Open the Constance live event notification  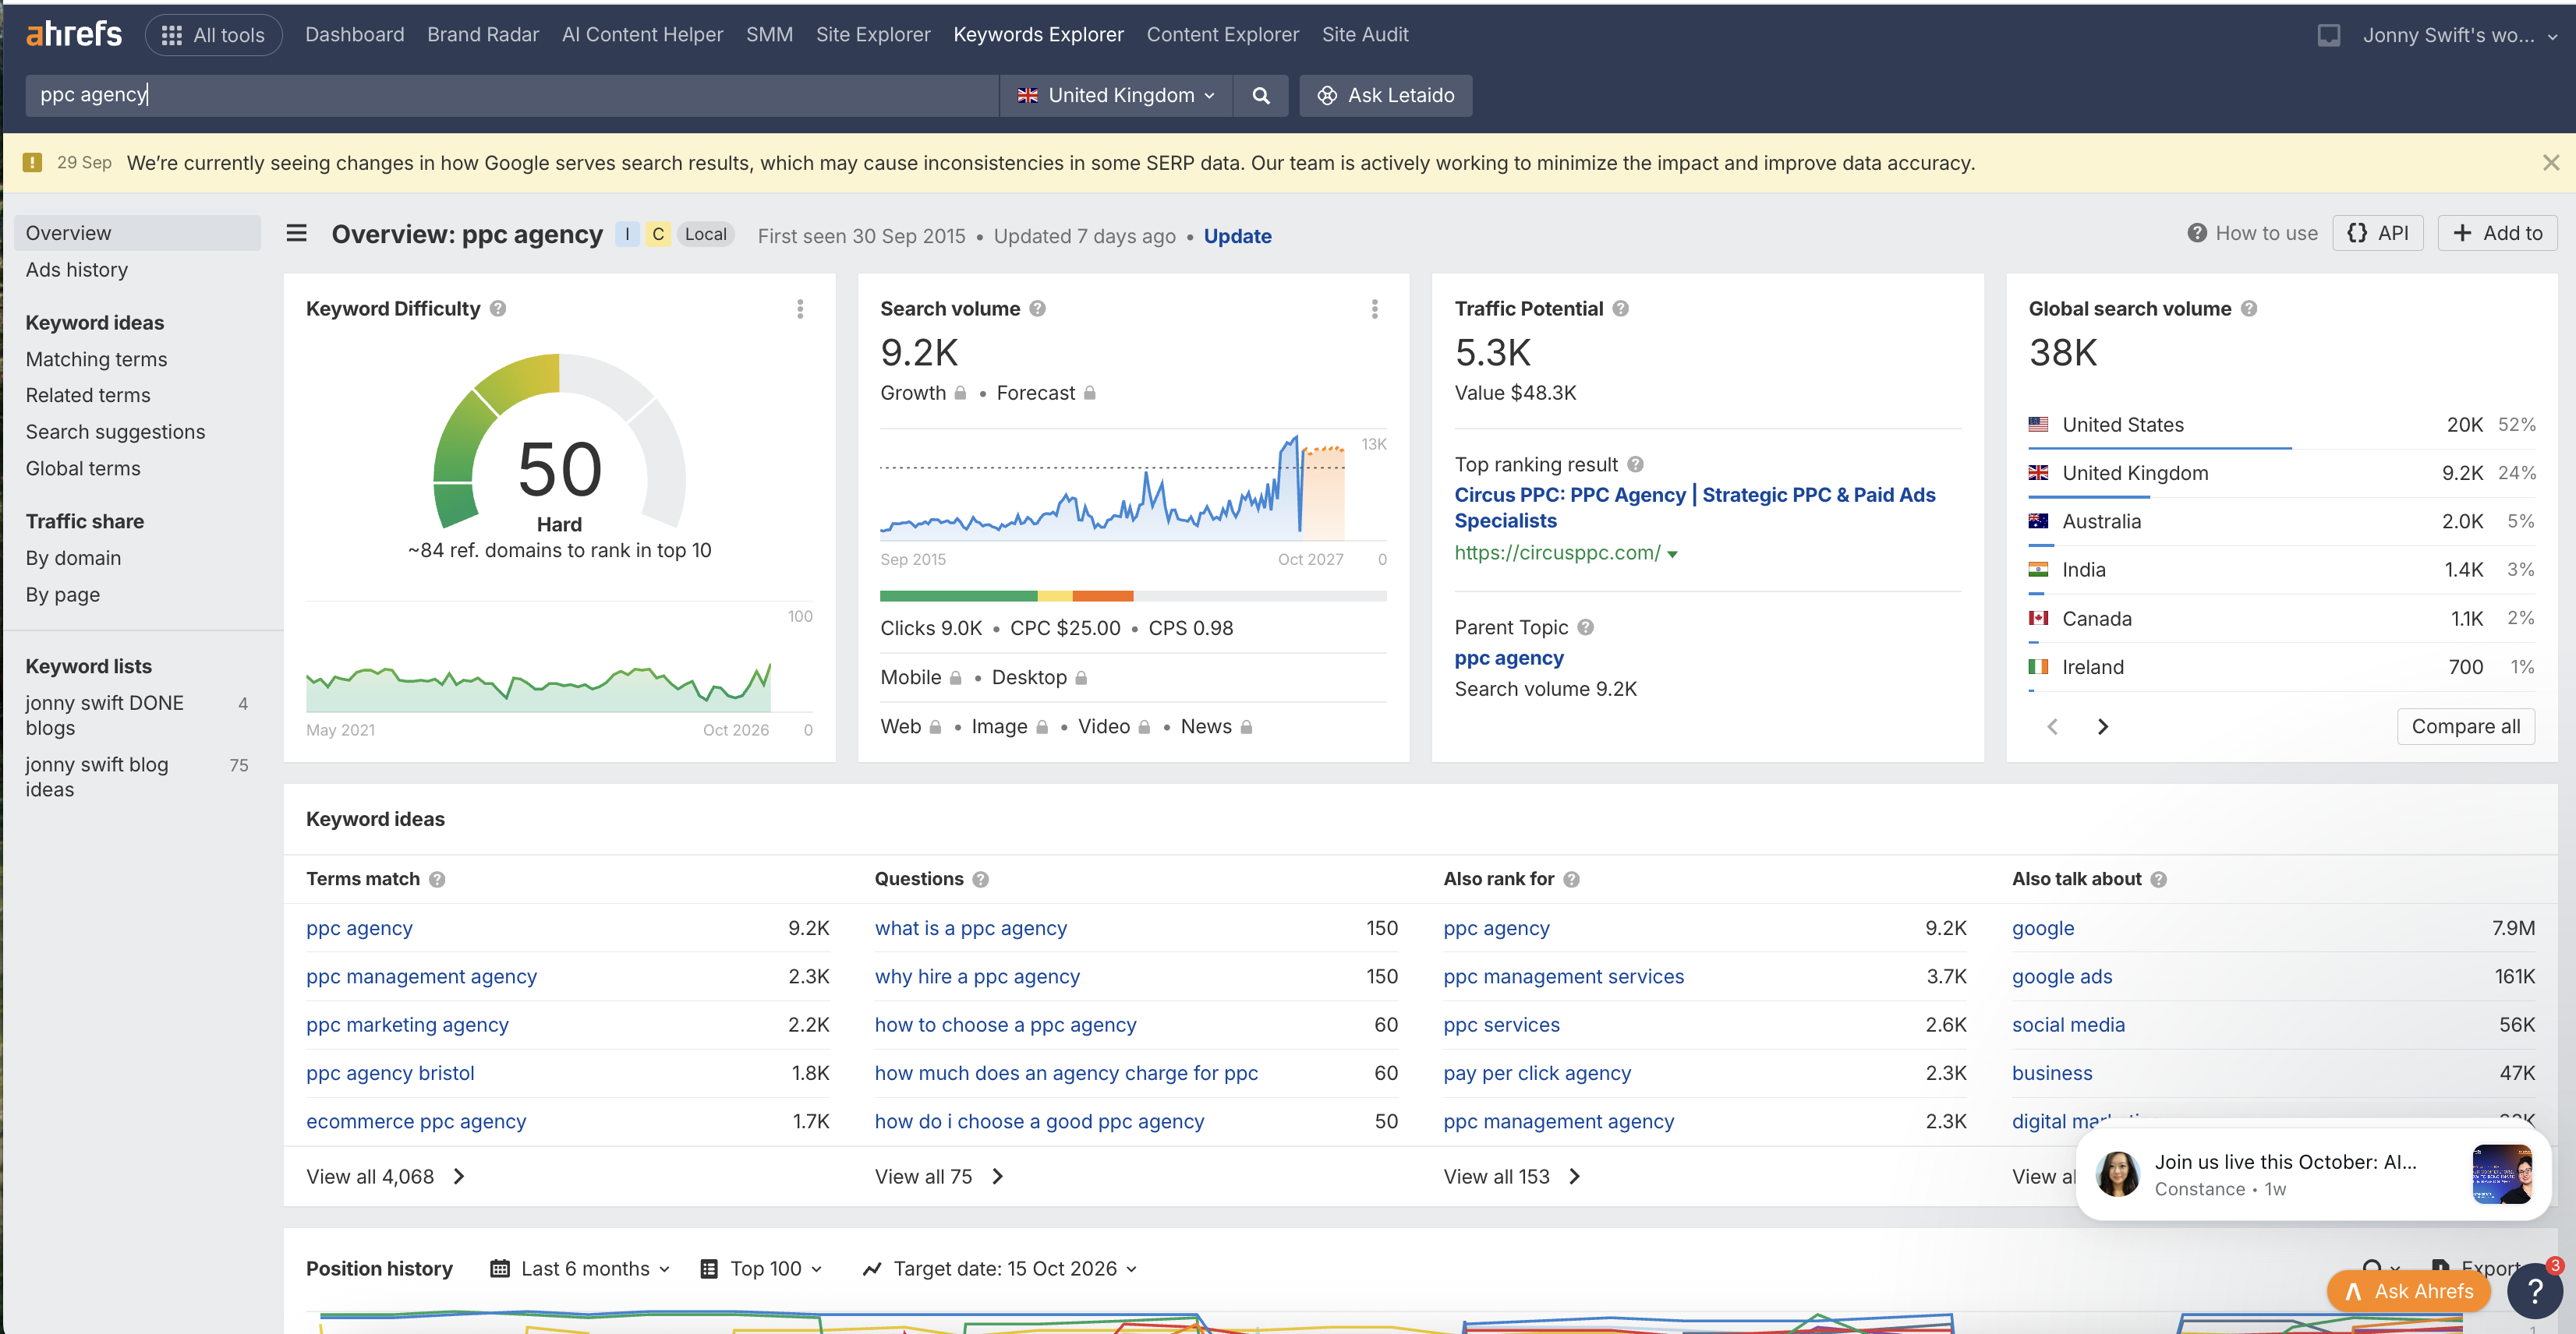tap(2313, 1174)
